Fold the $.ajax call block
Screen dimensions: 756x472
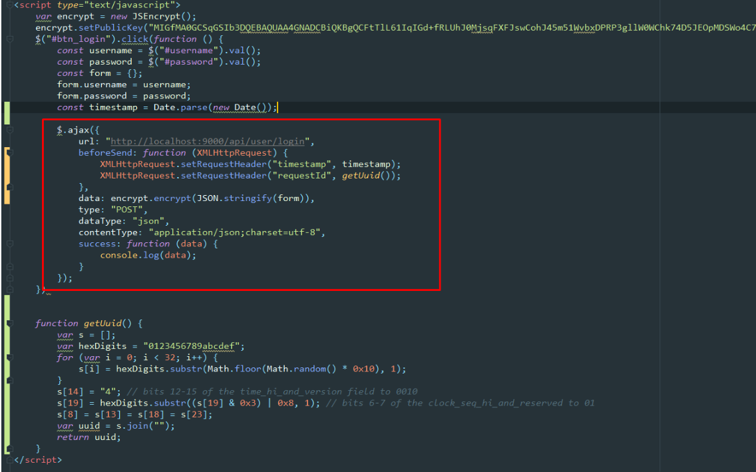point(9,130)
